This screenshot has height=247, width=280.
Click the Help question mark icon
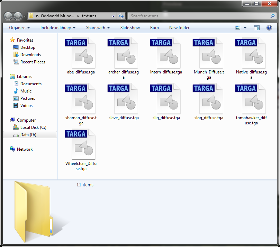[x=269, y=28]
